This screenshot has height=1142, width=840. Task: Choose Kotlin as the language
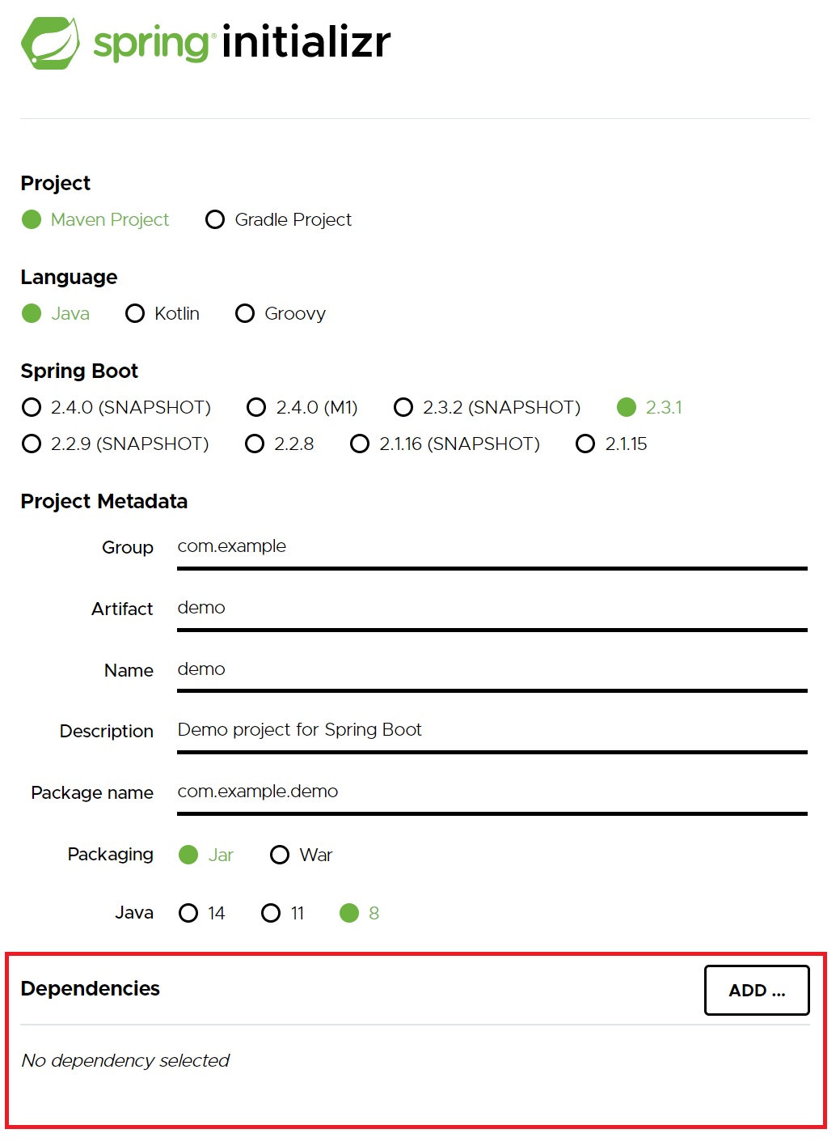click(163, 313)
